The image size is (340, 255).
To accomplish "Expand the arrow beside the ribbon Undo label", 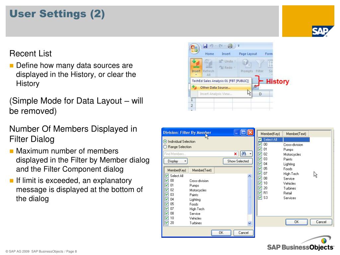I will [x=235, y=61].
